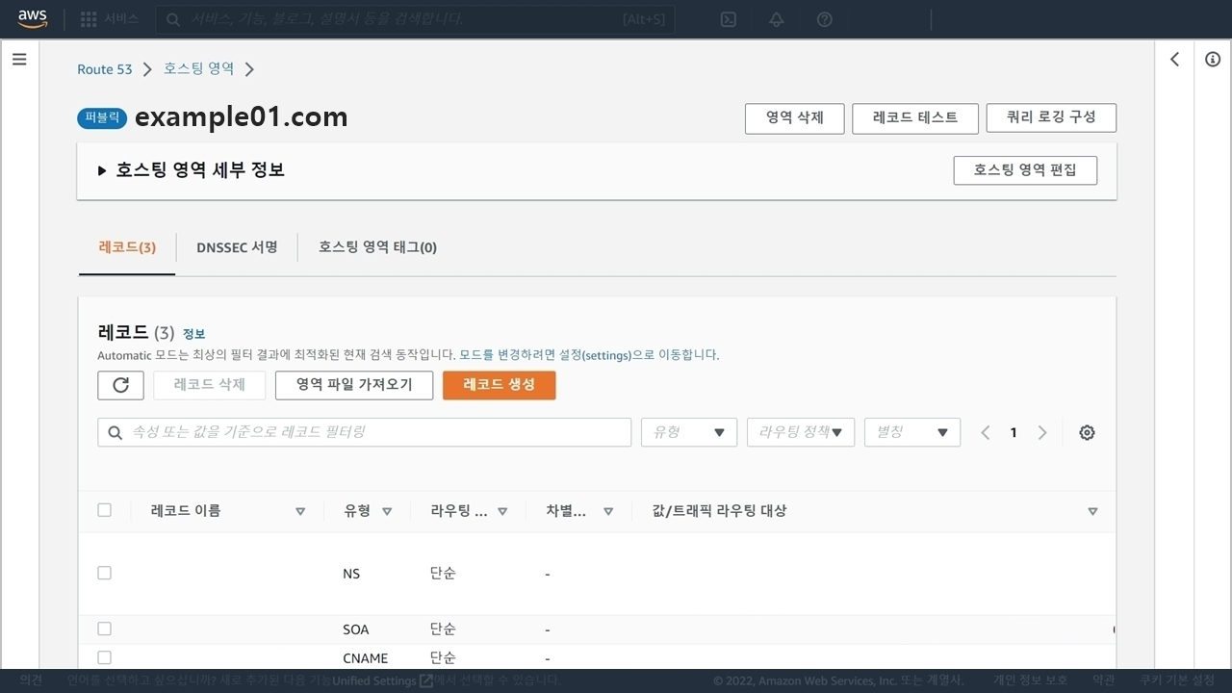Open the info panel icon

tap(1213, 60)
